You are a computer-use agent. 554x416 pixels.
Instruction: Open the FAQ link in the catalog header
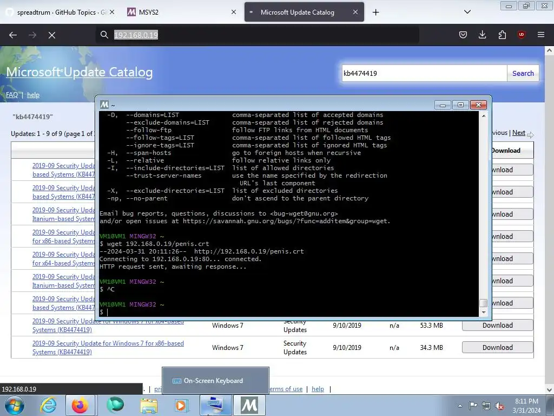(12, 95)
